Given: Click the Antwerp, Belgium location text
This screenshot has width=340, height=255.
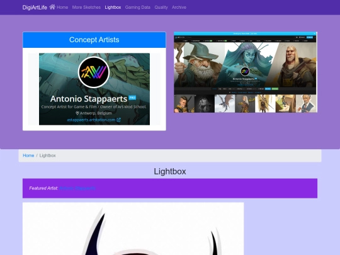Looking at the screenshot, I should pos(96,113).
